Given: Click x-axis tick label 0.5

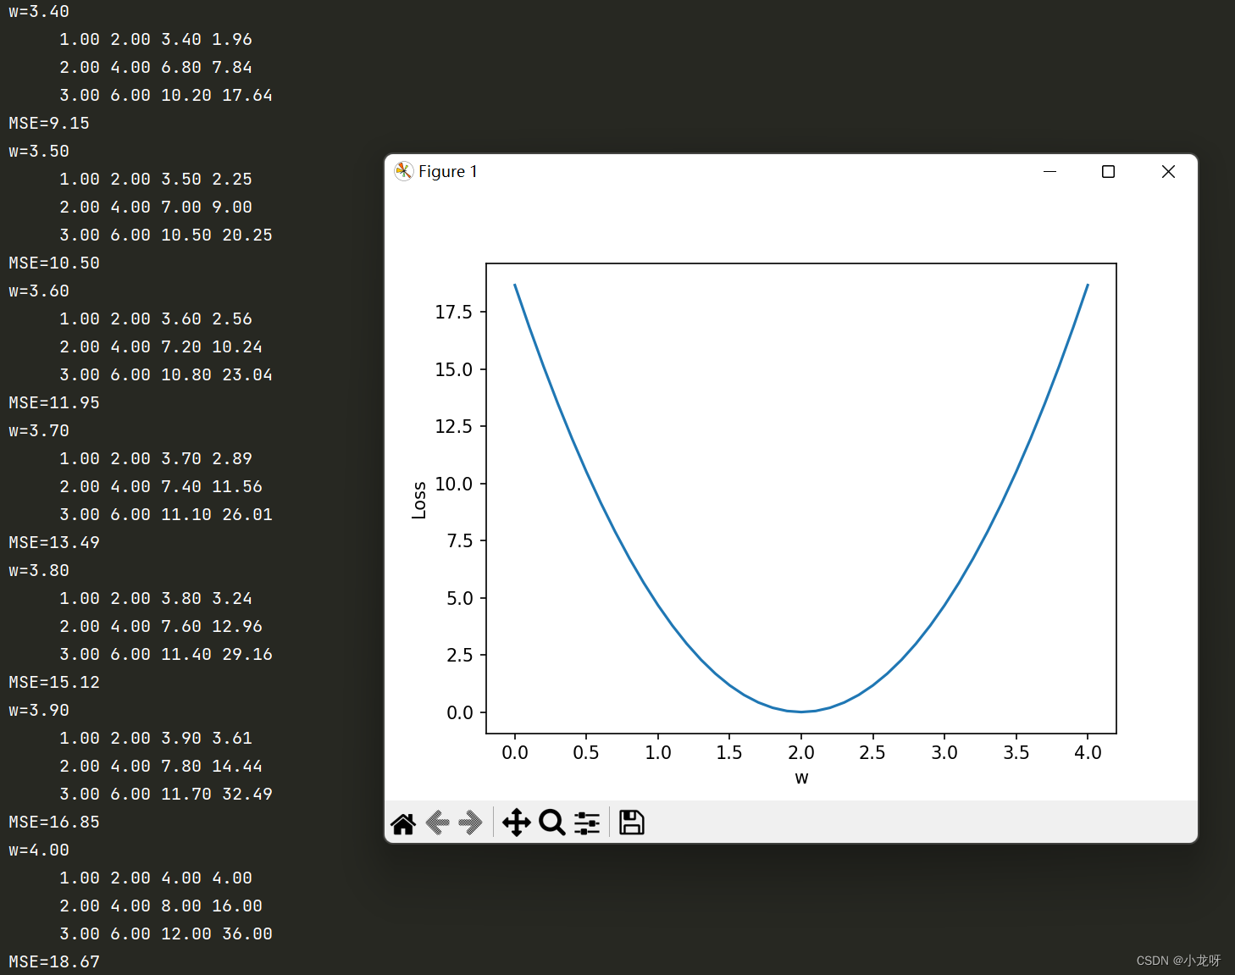Looking at the screenshot, I should click(586, 753).
